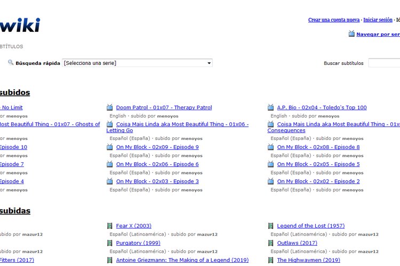Viewport: 400px width, 266px height.
Task: Click uploader menoyos under A.P. Bio
Action: (329, 116)
